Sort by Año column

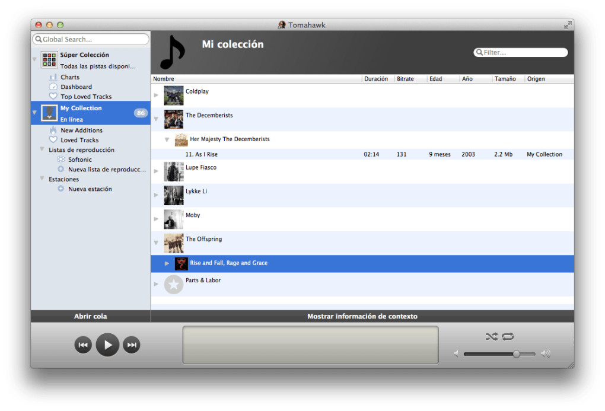[476, 79]
